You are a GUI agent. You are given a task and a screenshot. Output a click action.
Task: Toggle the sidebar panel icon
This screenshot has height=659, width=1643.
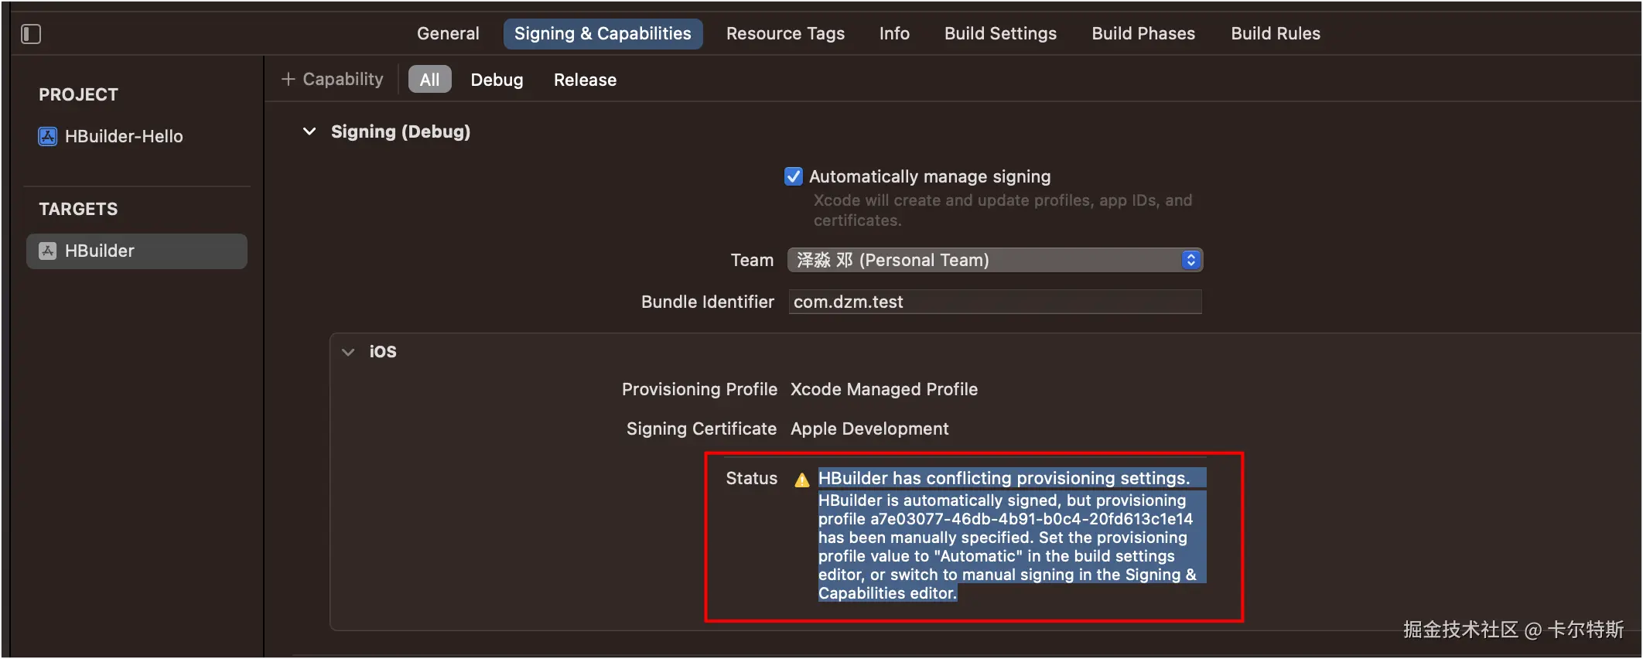pyautogui.click(x=31, y=34)
